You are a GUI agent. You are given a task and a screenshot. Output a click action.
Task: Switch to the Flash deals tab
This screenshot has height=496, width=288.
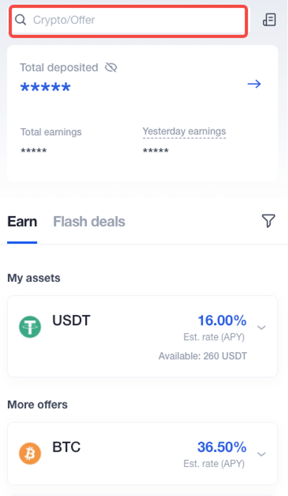tap(89, 221)
